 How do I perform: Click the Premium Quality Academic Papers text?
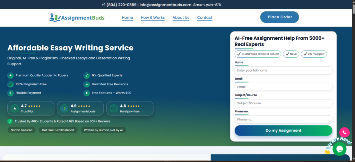tap(42, 75)
